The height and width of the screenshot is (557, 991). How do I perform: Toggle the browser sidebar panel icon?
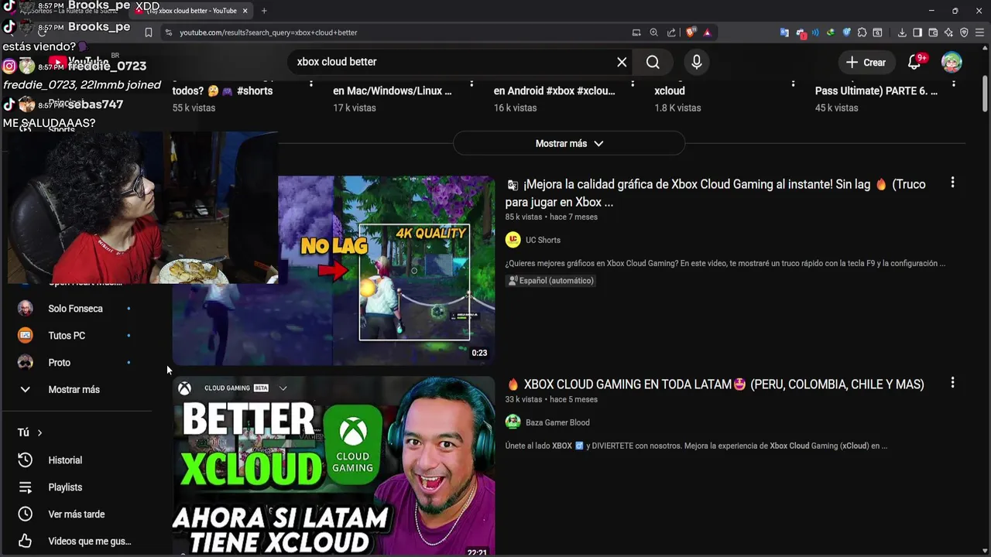point(917,32)
